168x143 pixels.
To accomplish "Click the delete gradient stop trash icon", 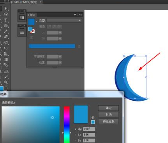I will (79, 47).
